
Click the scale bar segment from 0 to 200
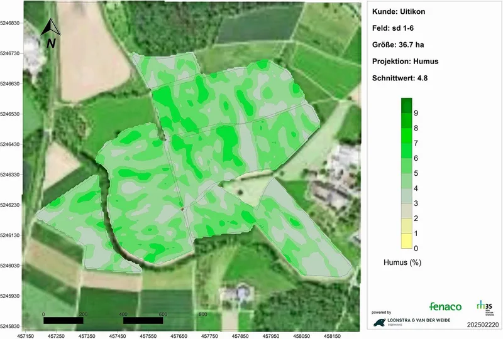[x=64, y=320]
